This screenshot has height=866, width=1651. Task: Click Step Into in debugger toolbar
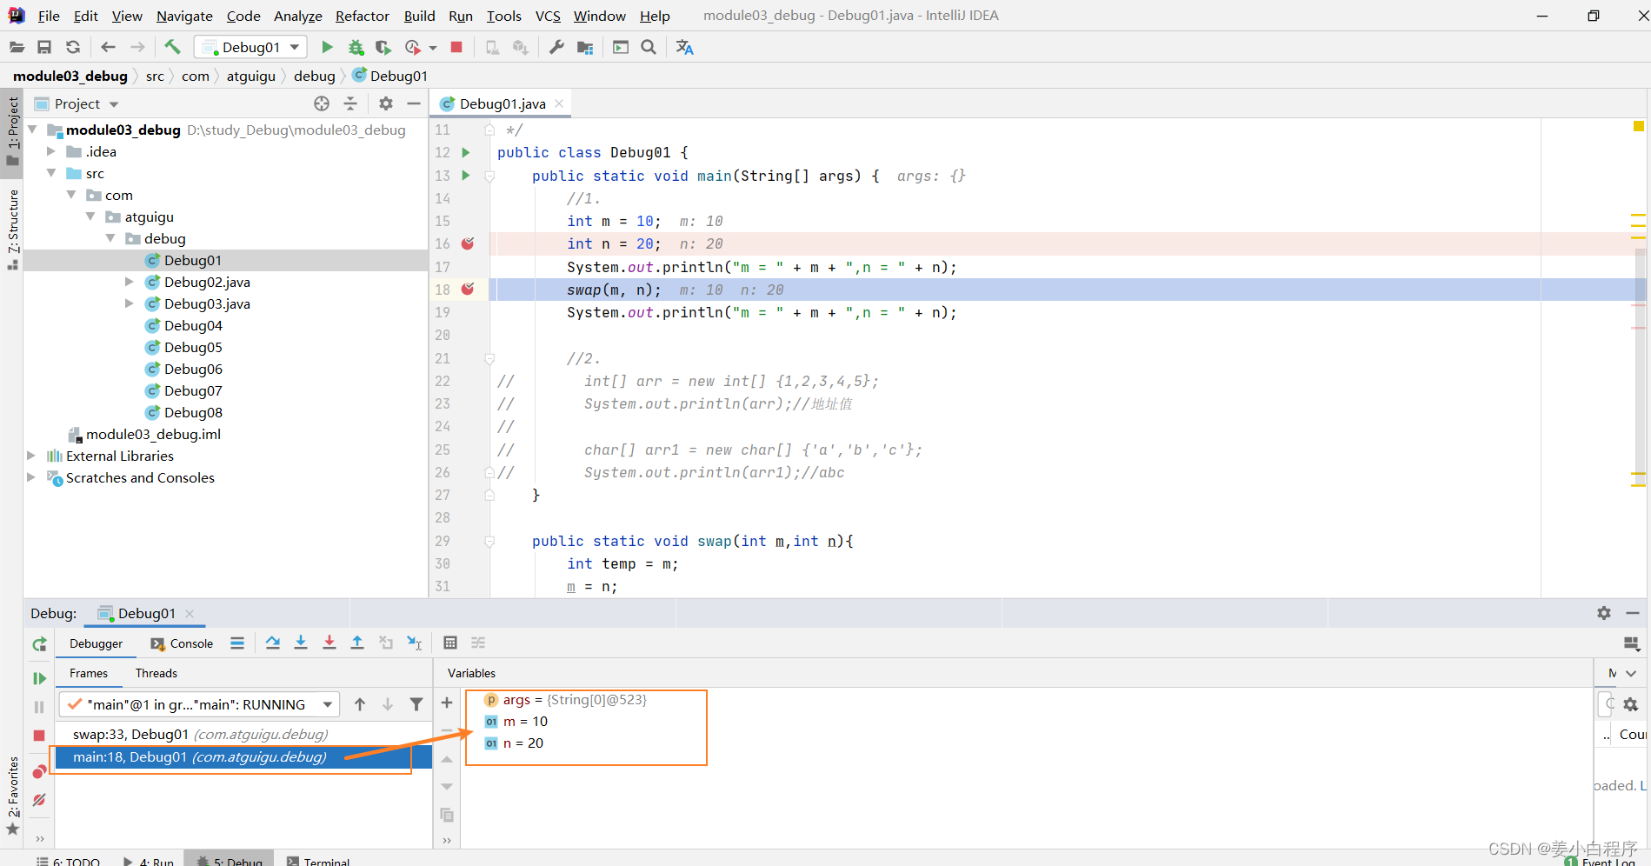coord(301,643)
